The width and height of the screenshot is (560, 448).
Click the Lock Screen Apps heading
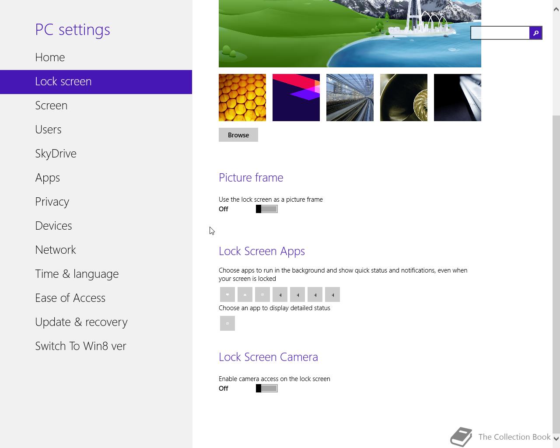click(x=262, y=251)
